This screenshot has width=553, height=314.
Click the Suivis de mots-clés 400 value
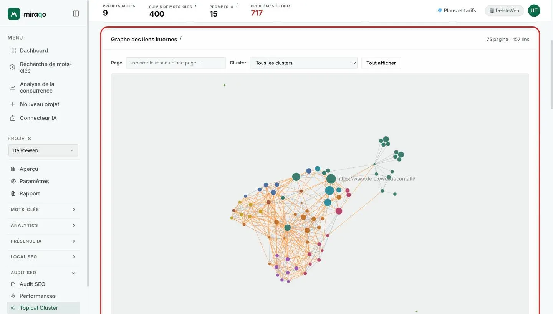(157, 14)
